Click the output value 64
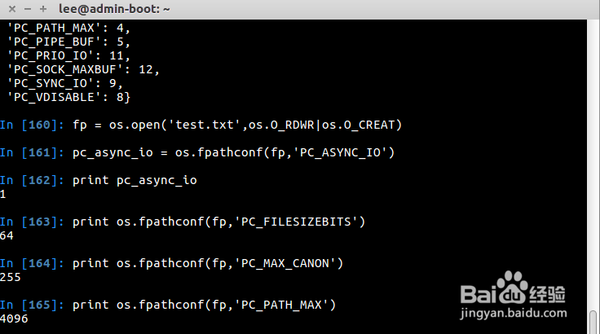600x334 pixels. tap(8, 235)
